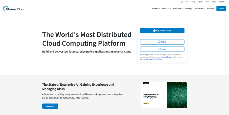Expand the Explore menu
Image resolution: width=229 pixels, height=115 pixels.
pos(156,9)
